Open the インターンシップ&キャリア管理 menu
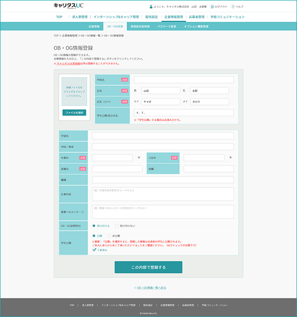The image size is (297, 317). point(116,17)
